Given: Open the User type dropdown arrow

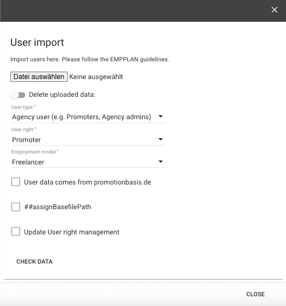Looking at the screenshot, I should [x=160, y=116].
